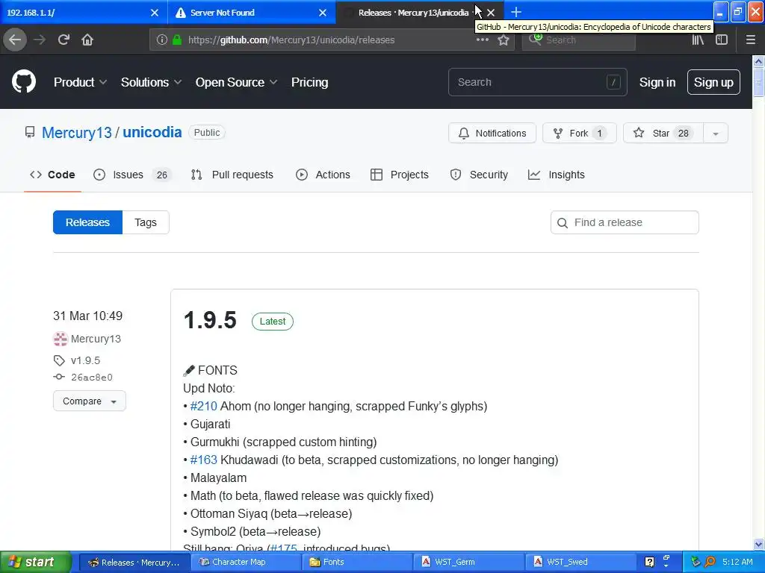Open issue #210 link
The width and height of the screenshot is (765, 573).
[203, 407]
